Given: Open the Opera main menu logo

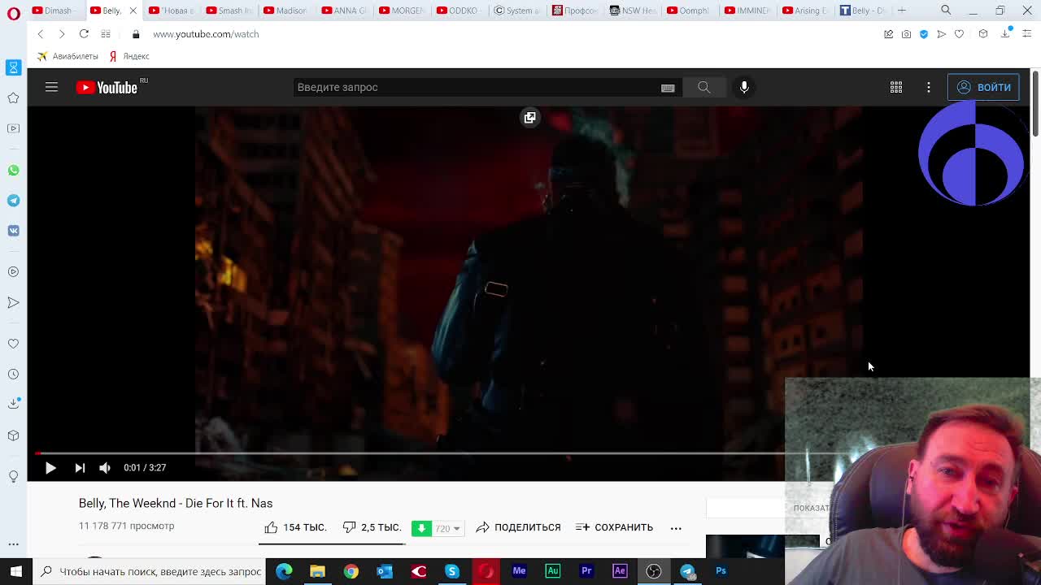Looking at the screenshot, I should [x=14, y=14].
